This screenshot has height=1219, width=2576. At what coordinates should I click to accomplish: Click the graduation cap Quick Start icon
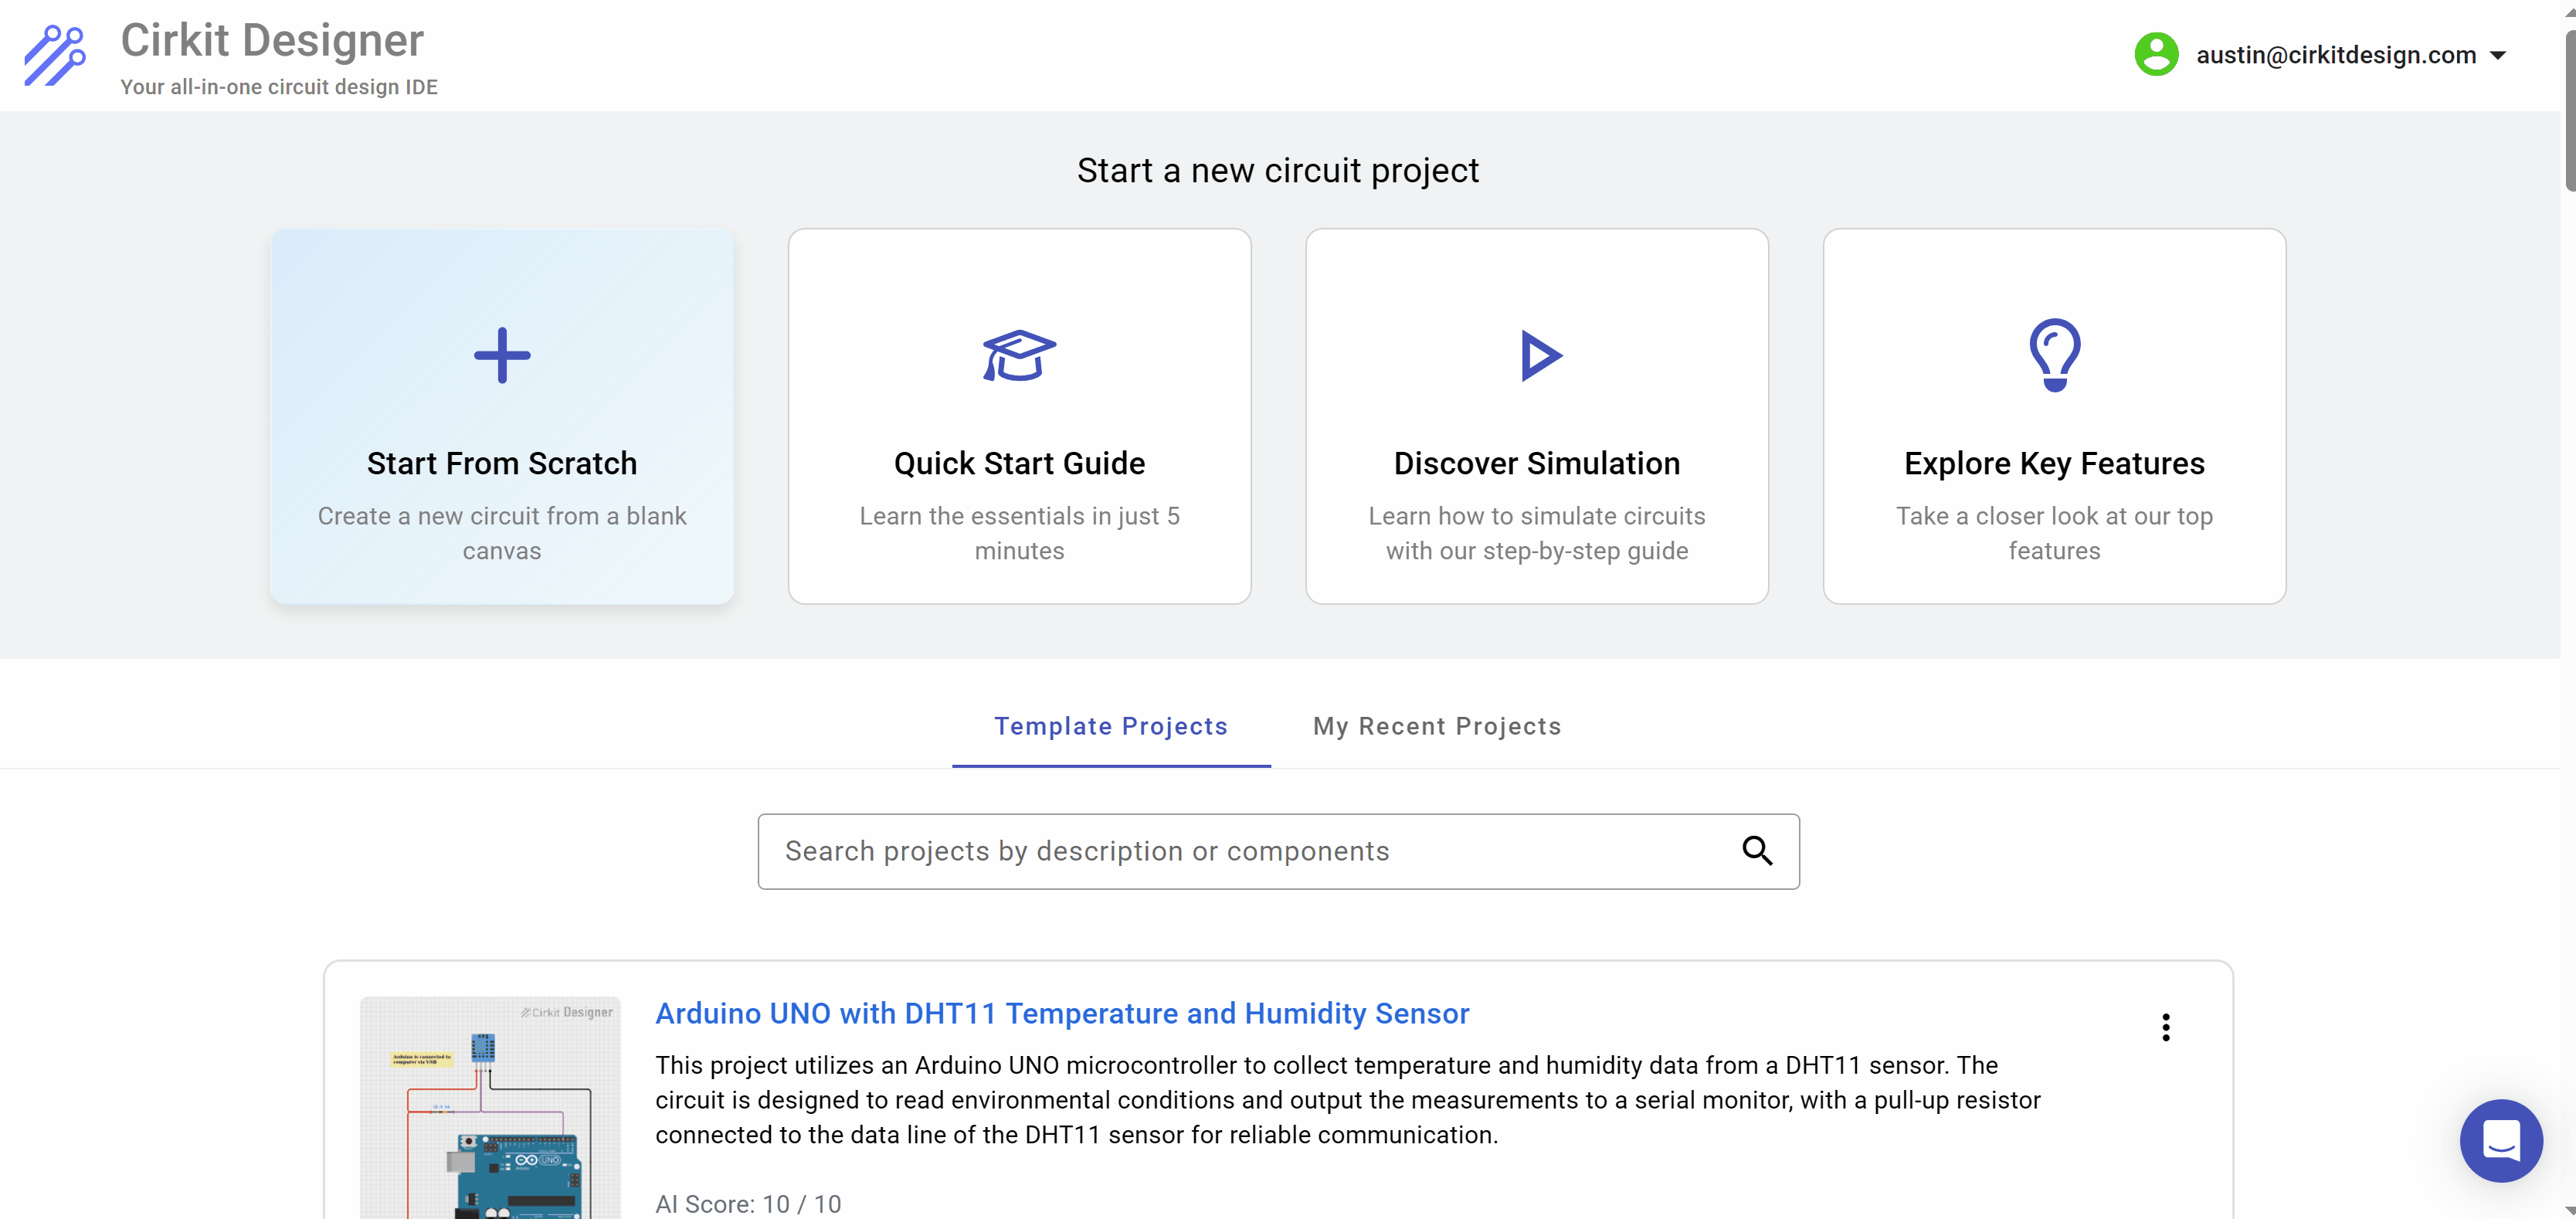click(1019, 355)
